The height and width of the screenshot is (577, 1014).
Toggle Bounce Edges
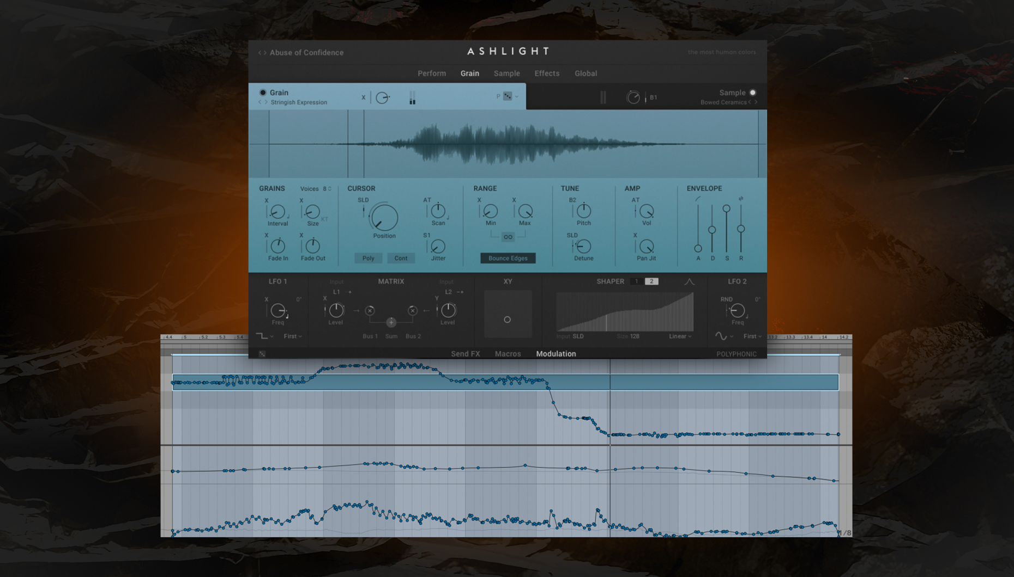click(508, 258)
